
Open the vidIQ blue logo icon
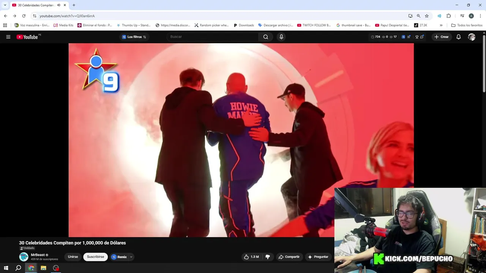(x=403, y=37)
